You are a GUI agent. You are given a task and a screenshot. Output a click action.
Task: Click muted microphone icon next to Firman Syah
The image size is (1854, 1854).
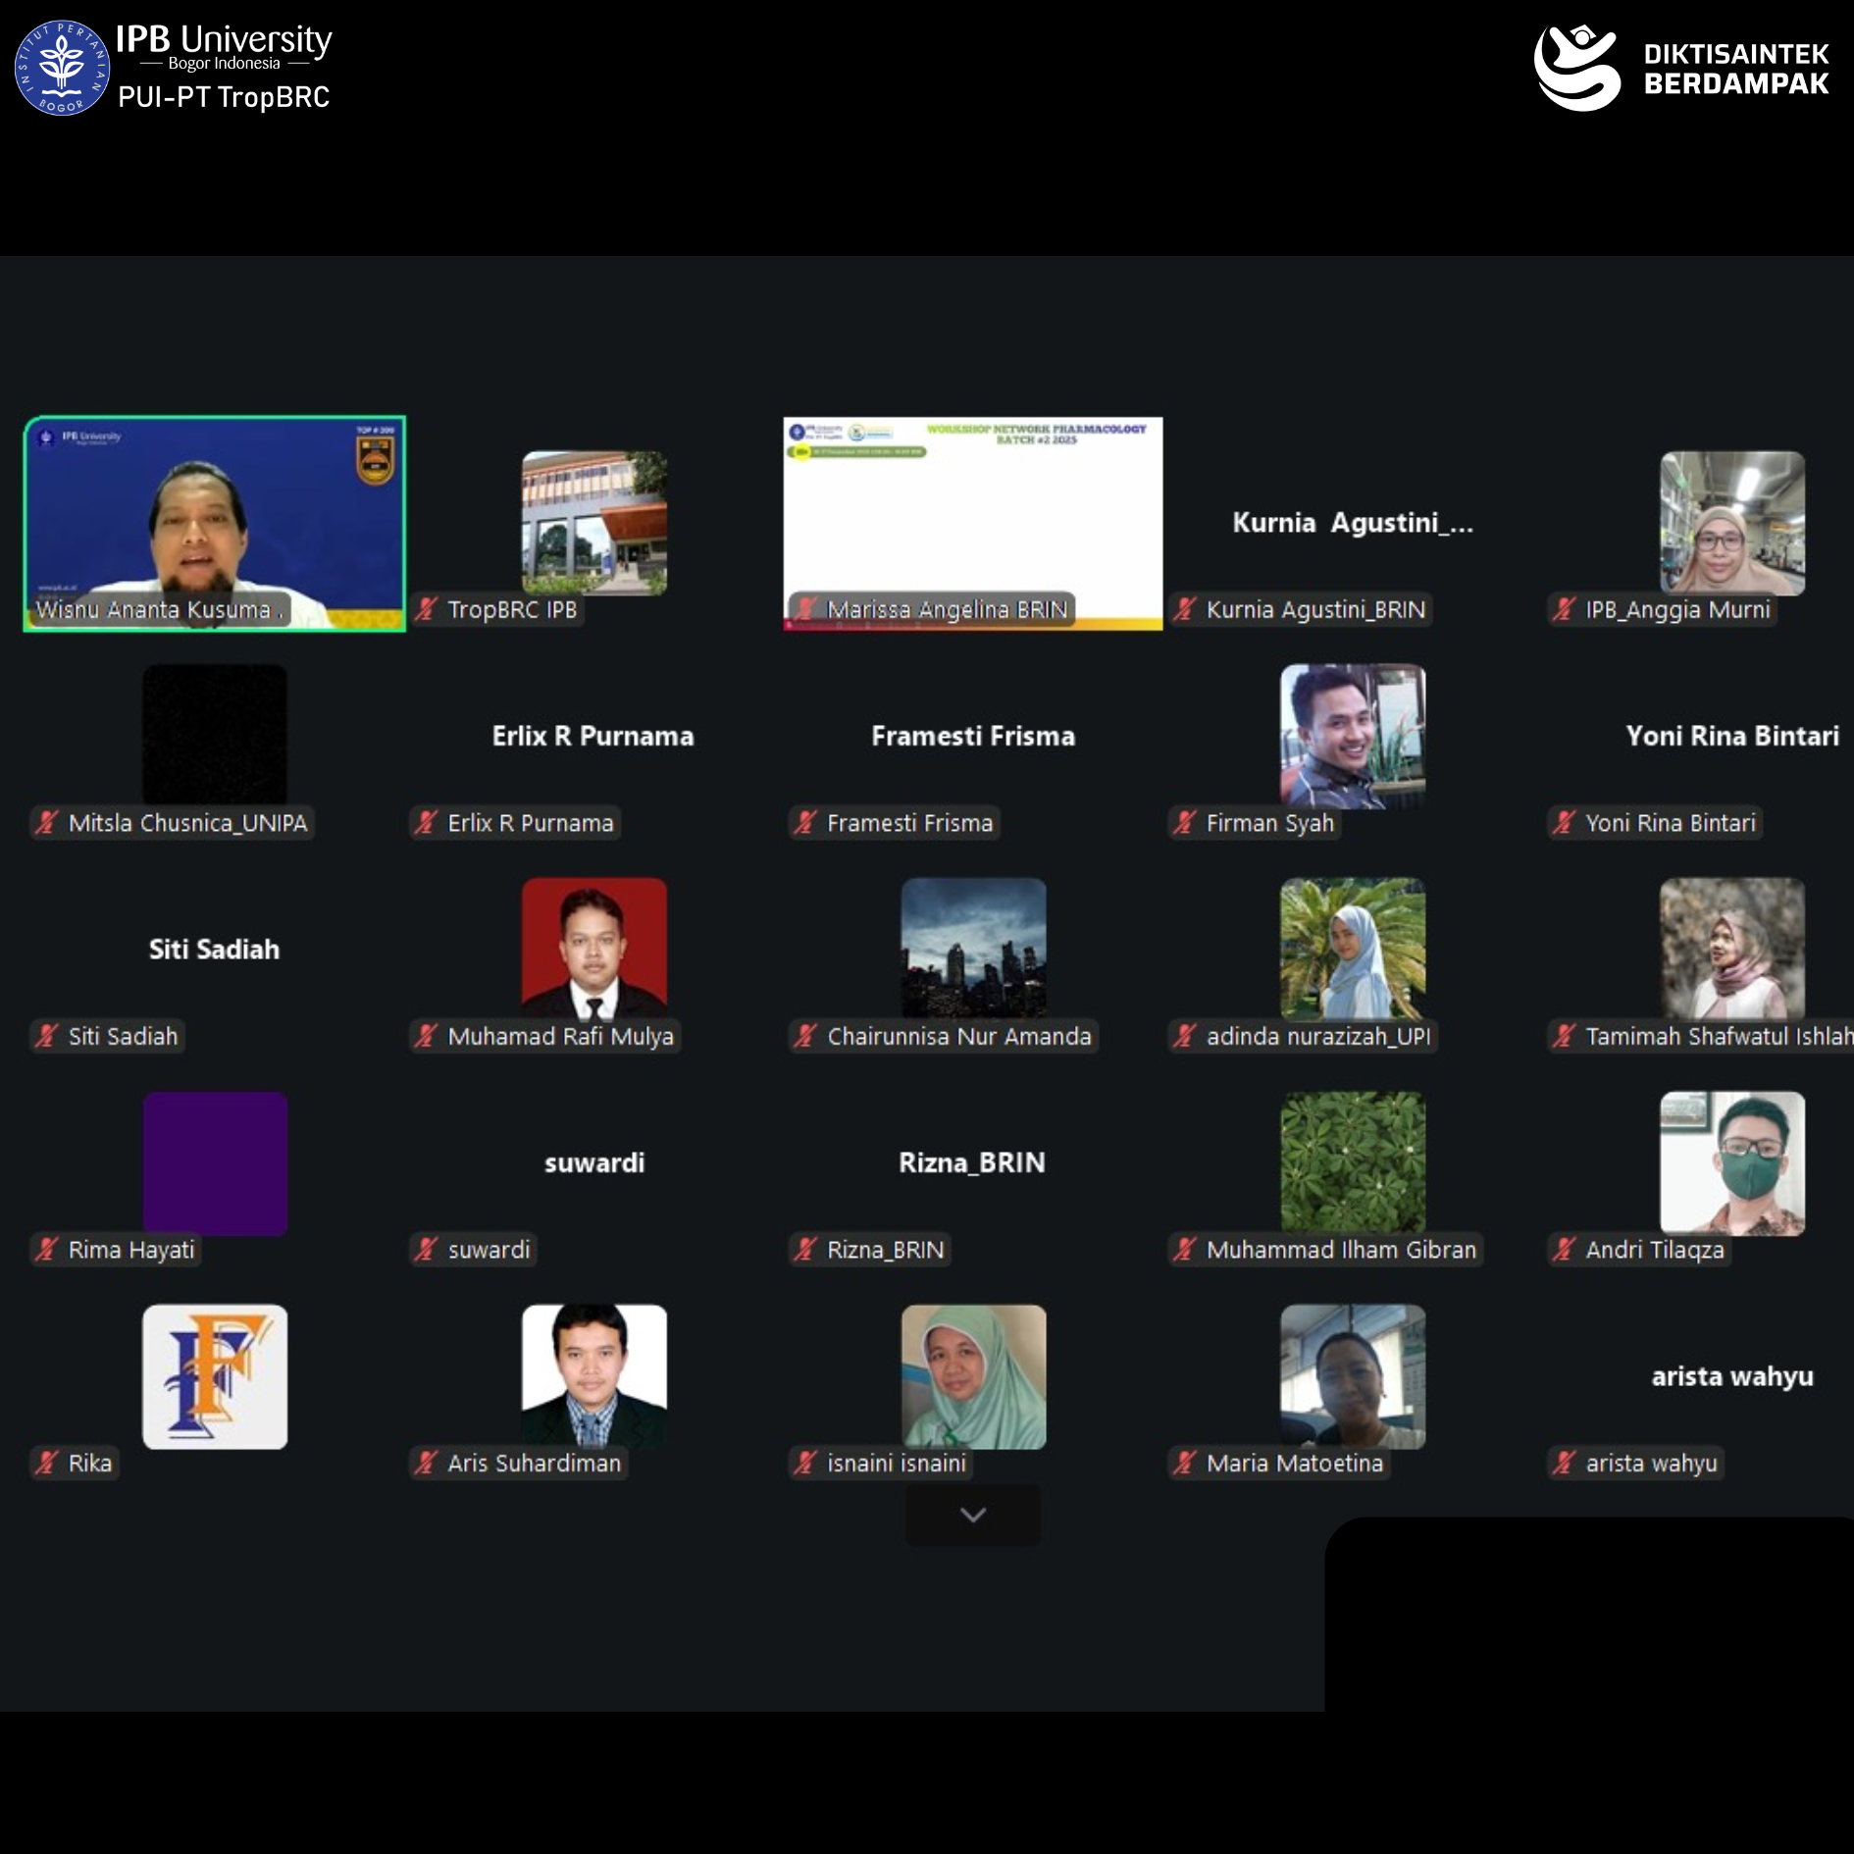1185,823
